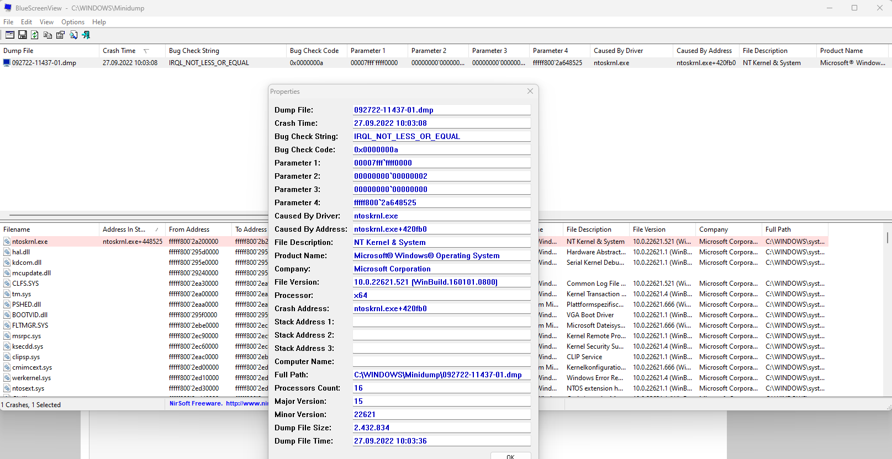Refresh the crash list via toolbar icon
892x459 pixels.
tap(35, 35)
